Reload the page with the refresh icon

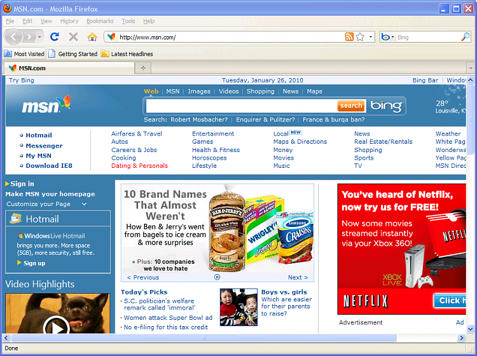click(x=55, y=37)
